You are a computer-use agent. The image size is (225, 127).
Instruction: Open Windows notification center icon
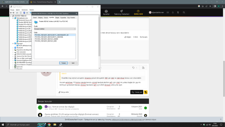point(221,124)
